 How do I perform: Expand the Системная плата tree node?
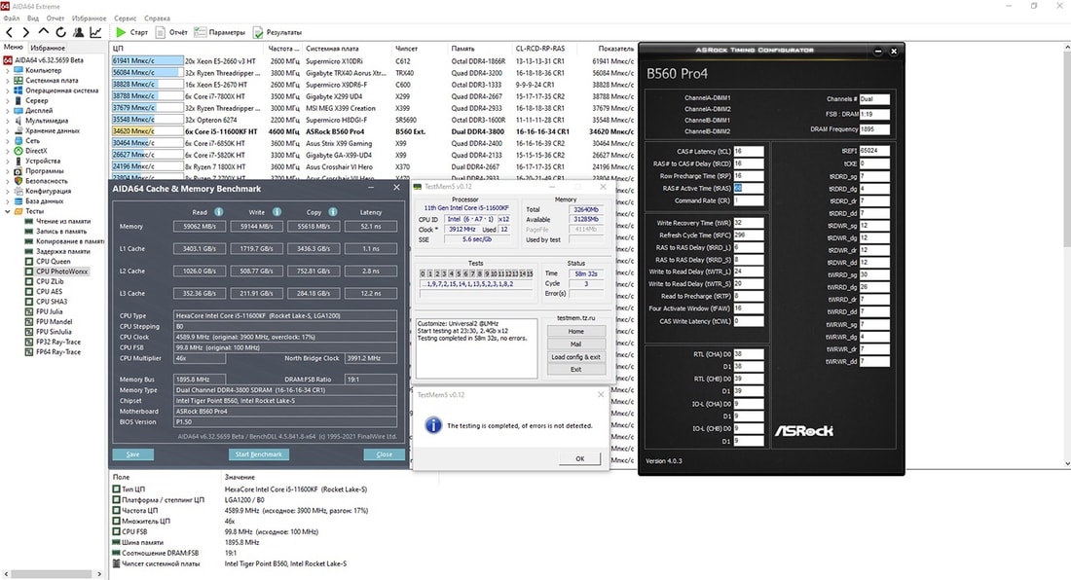point(9,80)
